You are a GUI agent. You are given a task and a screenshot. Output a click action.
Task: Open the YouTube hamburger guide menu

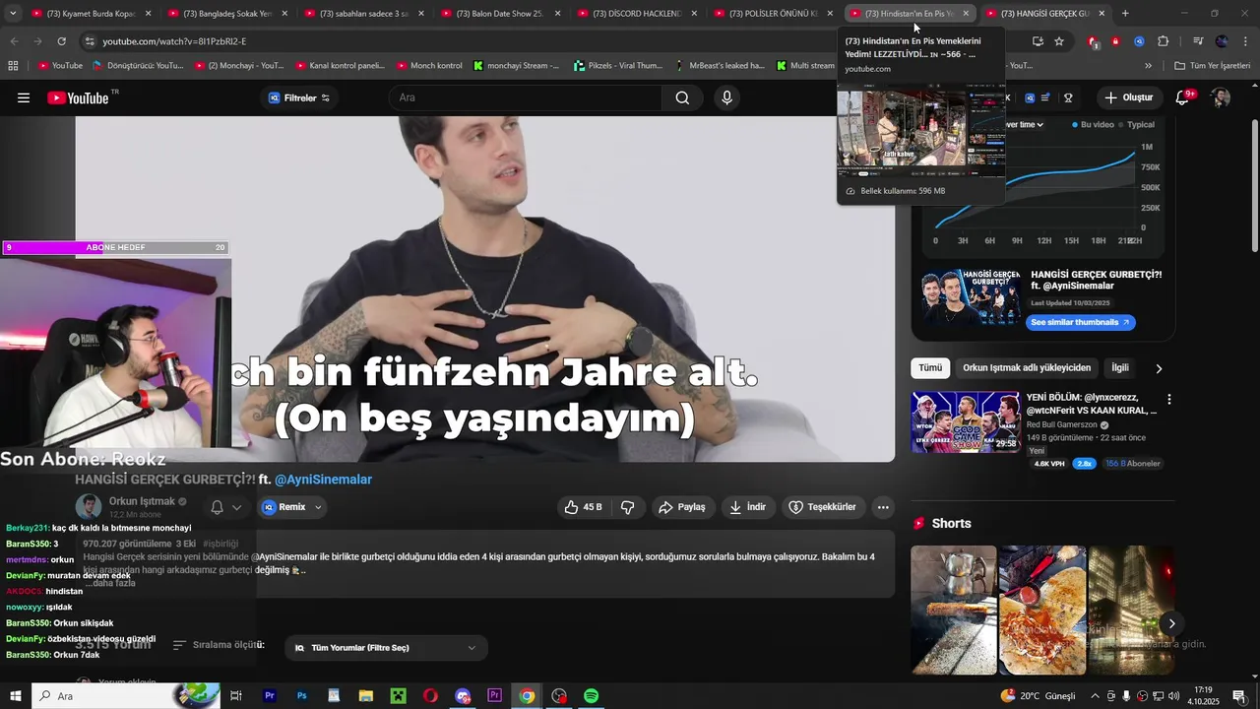(x=24, y=97)
